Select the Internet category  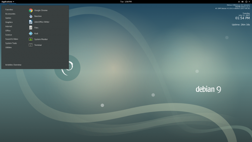(x=9, y=26)
